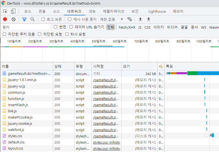Click script icon next to function.js
This screenshot has width=219, height=152.
coord(4,99)
